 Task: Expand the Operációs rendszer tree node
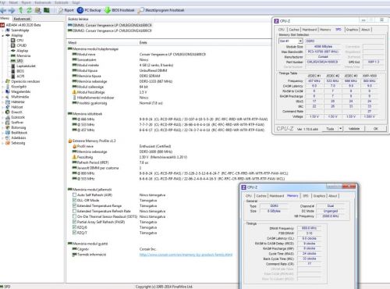[x=3, y=81]
